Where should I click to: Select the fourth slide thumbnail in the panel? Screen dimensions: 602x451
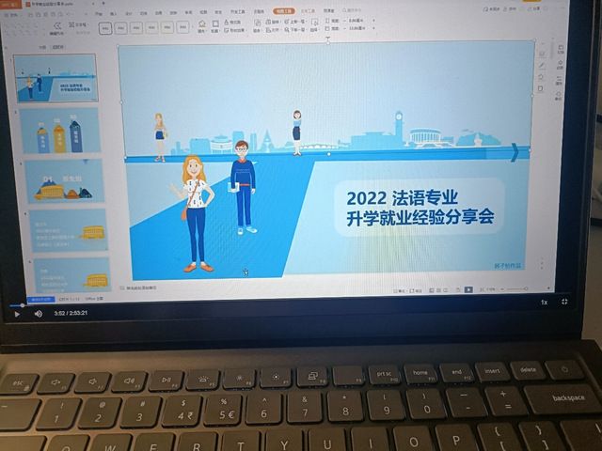click(x=69, y=230)
